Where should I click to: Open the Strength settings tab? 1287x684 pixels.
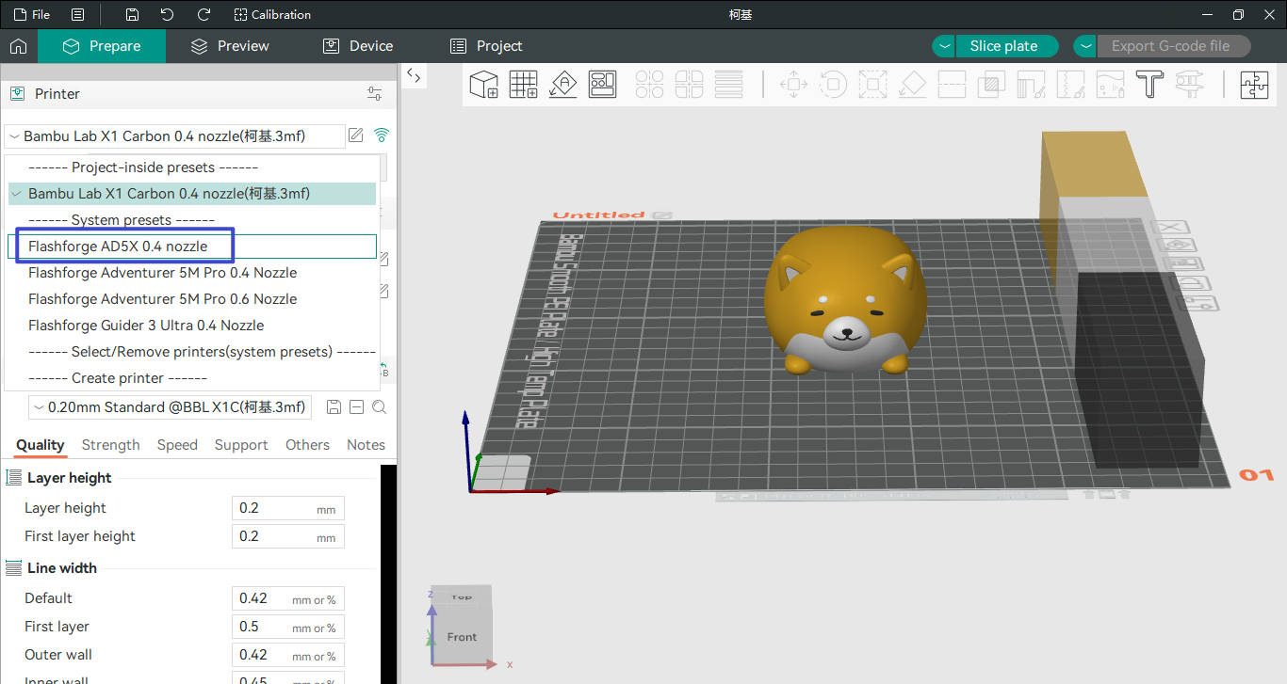pyautogui.click(x=110, y=445)
